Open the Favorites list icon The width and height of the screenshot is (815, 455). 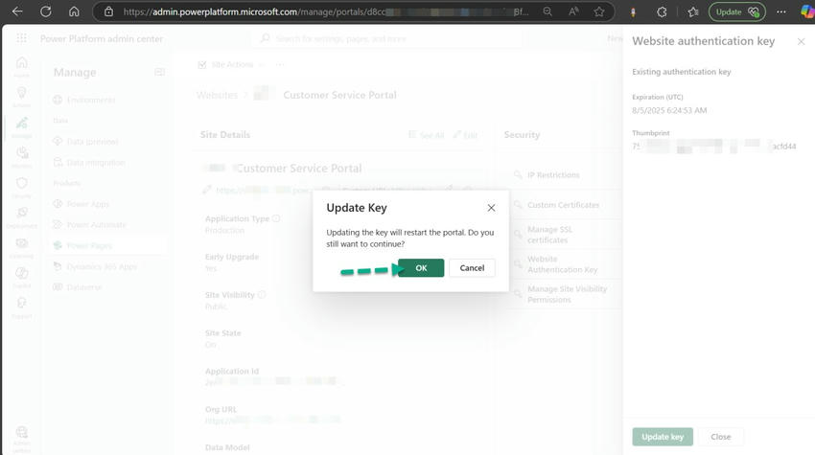click(693, 11)
